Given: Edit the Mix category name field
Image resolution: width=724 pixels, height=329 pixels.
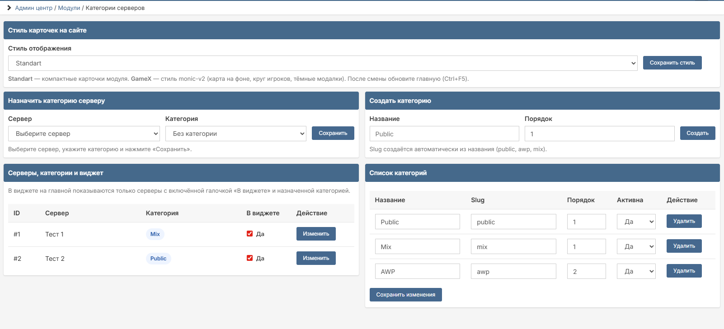Looking at the screenshot, I should coord(418,246).
